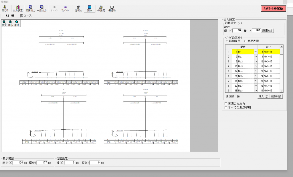Click the 開始 start column header

(243, 47)
